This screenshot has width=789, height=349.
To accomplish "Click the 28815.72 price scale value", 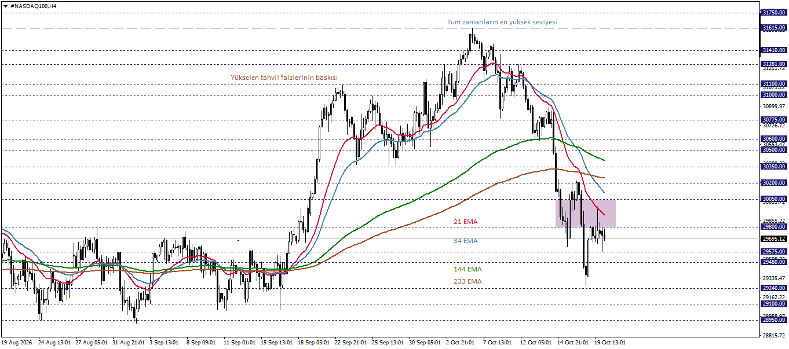I will 774,336.
